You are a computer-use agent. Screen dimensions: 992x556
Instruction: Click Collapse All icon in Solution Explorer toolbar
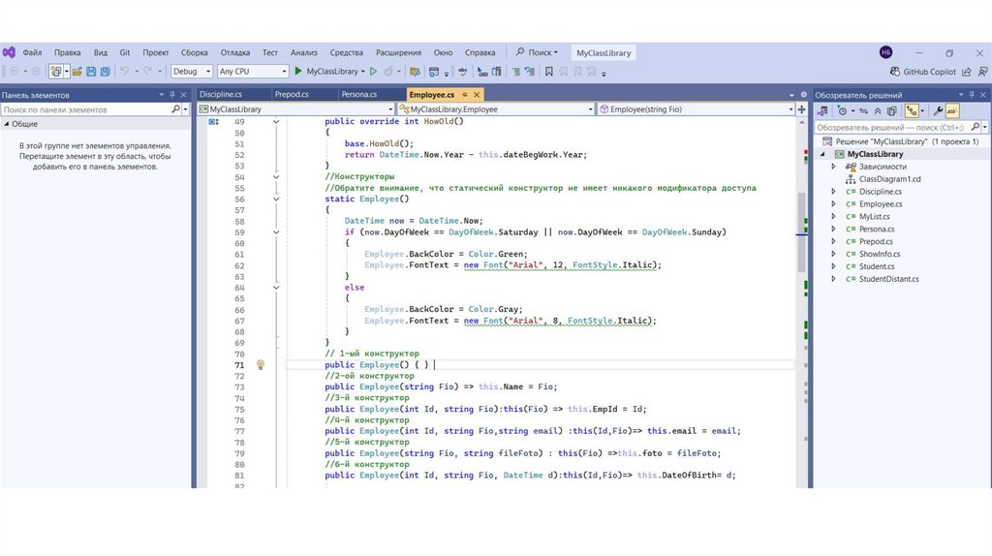coord(880,111)
